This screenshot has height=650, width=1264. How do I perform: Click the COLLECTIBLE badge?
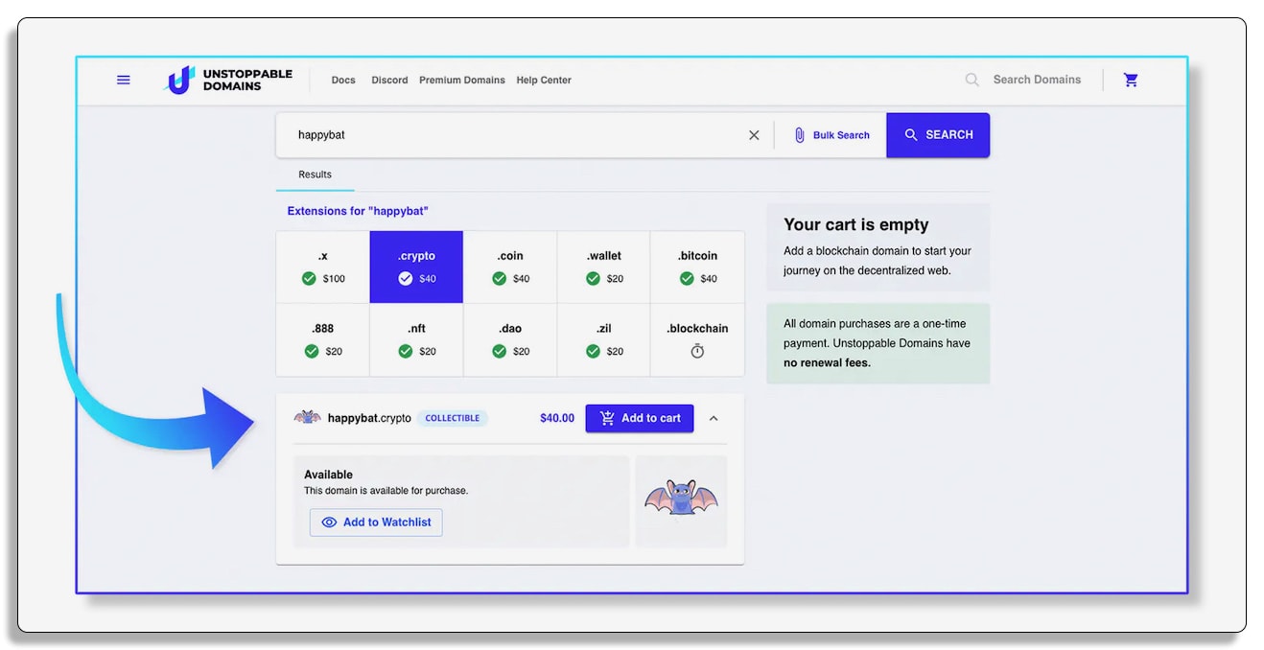tap(453, 418)
